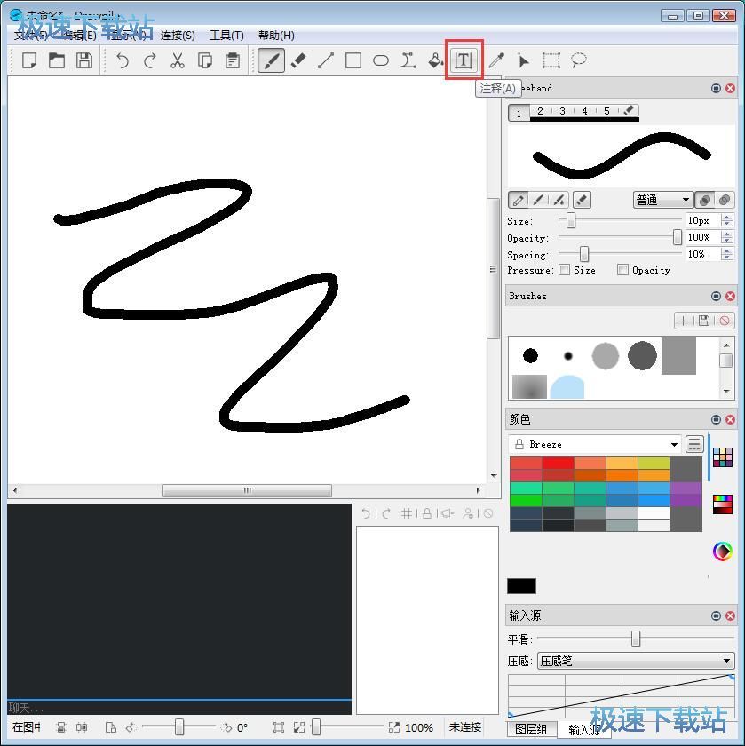Select the Eraser tool in the toolbar
Screen dimensions: 745x746
(297, 60)
